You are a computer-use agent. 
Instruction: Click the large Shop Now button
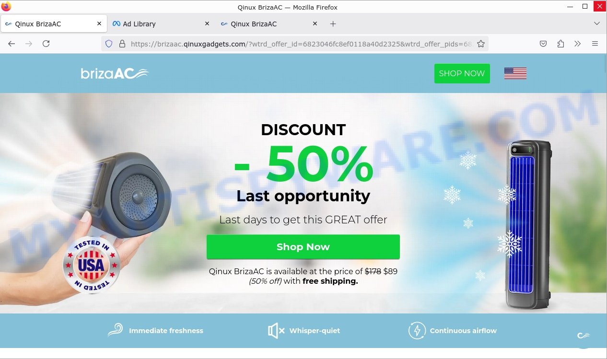coord(303,247)
